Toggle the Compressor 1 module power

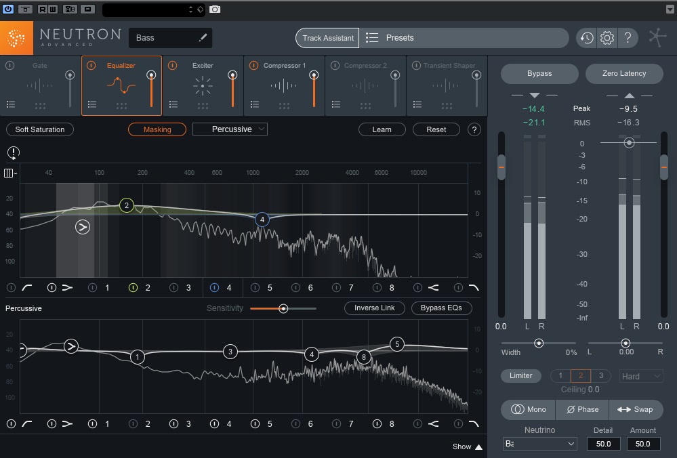click(254, 65)
